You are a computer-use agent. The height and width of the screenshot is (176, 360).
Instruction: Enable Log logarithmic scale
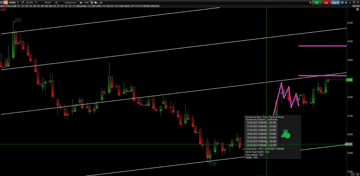pos(108,6)
